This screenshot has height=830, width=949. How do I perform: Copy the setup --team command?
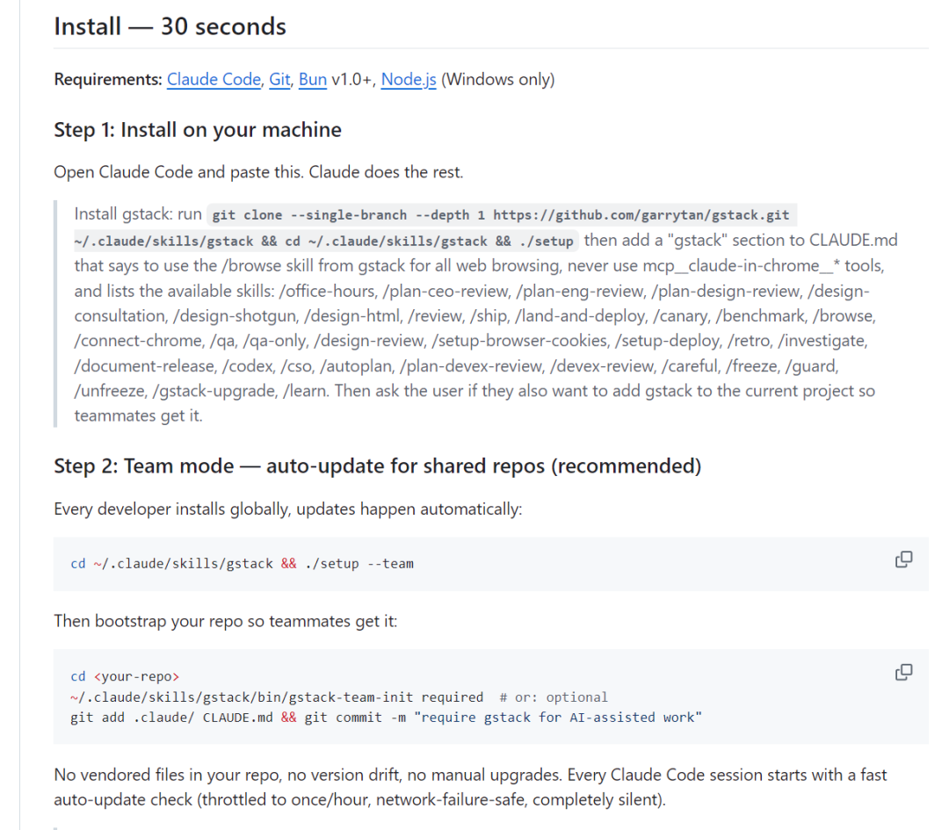(x=903, y=559)
